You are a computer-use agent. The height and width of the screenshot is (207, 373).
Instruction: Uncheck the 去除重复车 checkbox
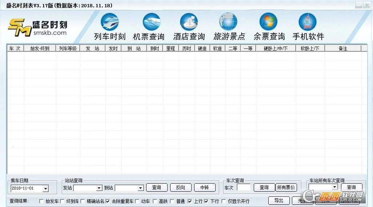tap(108, 201)
